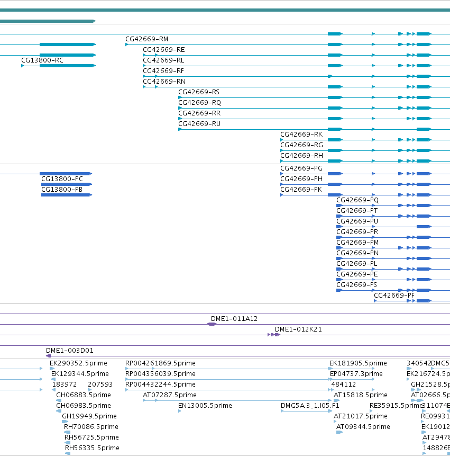The width and height of the screenshot is (450, 456).
Task: Select transcript CG42669-RN label
Action: (x=164, y=82)
